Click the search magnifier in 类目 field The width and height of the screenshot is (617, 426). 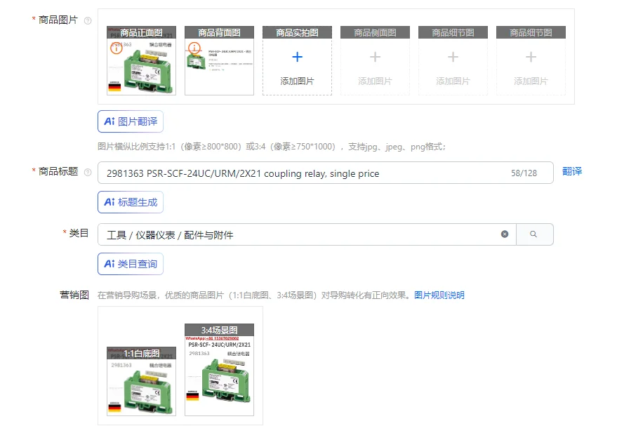click(533, 234)
